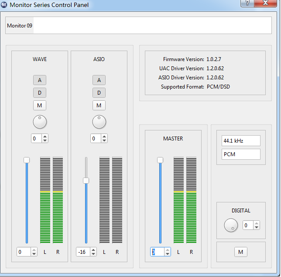Click the 44.1 kHz sample rate field
Screen dimensions: 281x277
(241, 141)
